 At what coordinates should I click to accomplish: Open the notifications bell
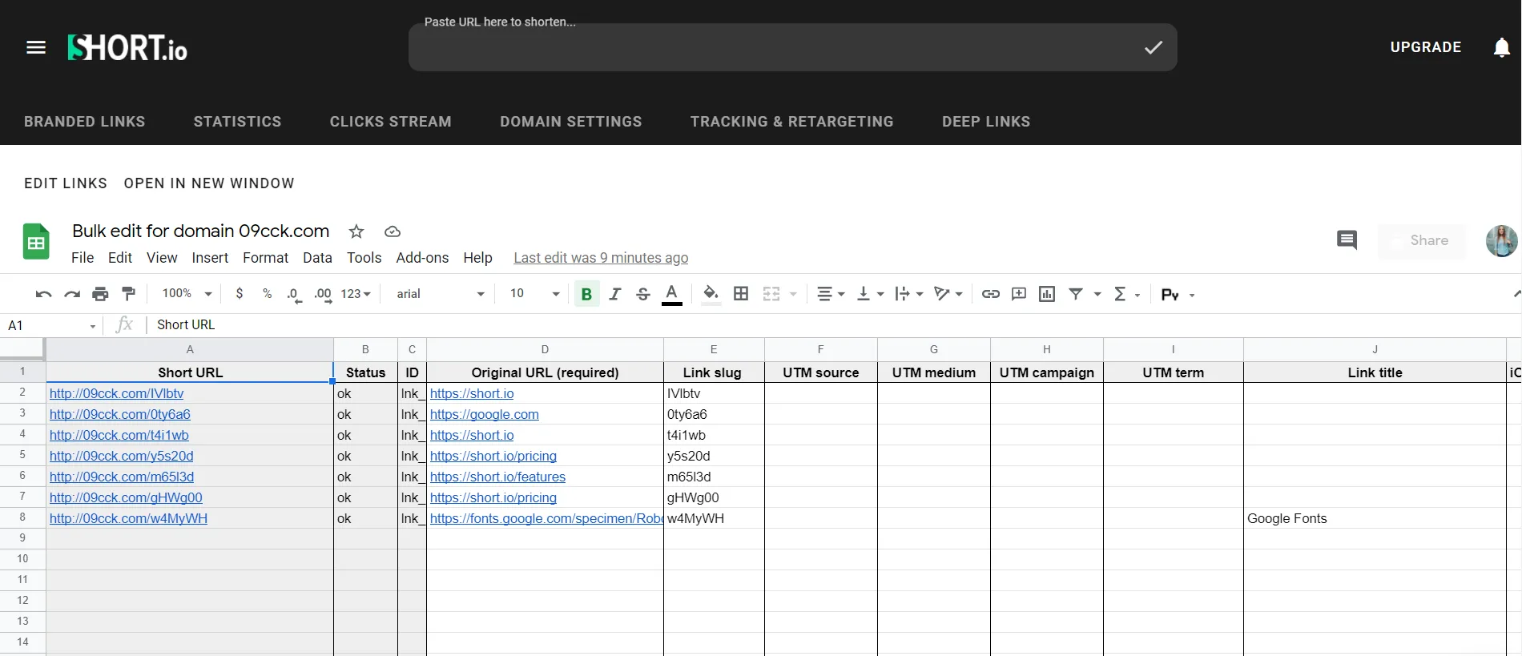1502,47
